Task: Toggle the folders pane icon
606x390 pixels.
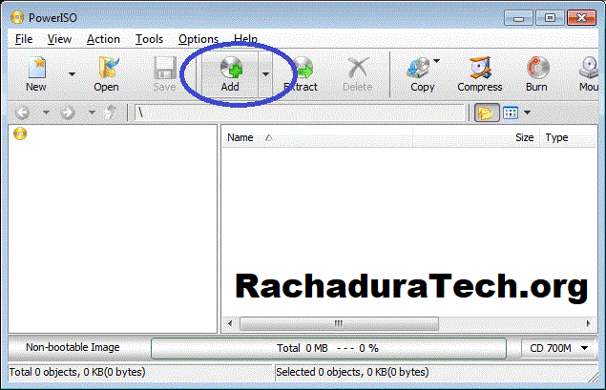Action: (487, 113)
